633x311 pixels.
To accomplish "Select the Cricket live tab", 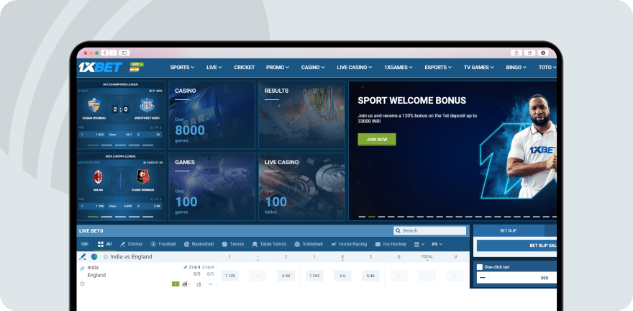I will (131, 244).
